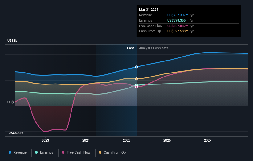
Task: Click the US$367.882m free cash flow value
Action: pyautogui.click(x=178, y=26)
